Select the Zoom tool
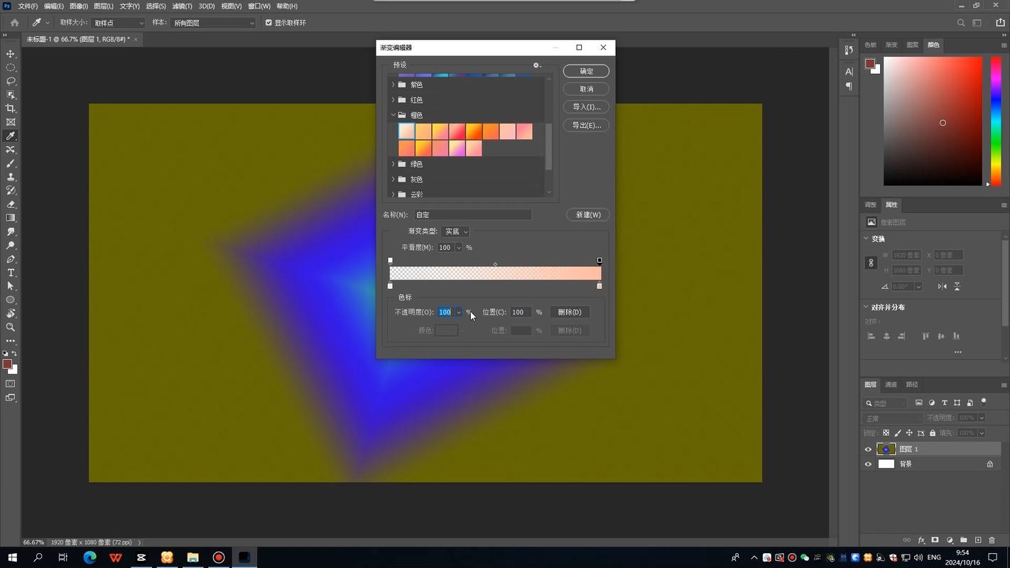 click(x=11, y=327)
